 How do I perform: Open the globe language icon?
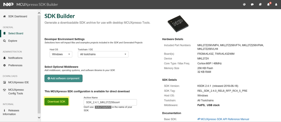244,4
